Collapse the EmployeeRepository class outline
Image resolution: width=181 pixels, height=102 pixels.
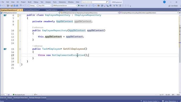point(20,15)
